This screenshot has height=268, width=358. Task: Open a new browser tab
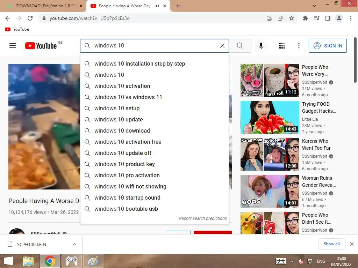[178, 6]
